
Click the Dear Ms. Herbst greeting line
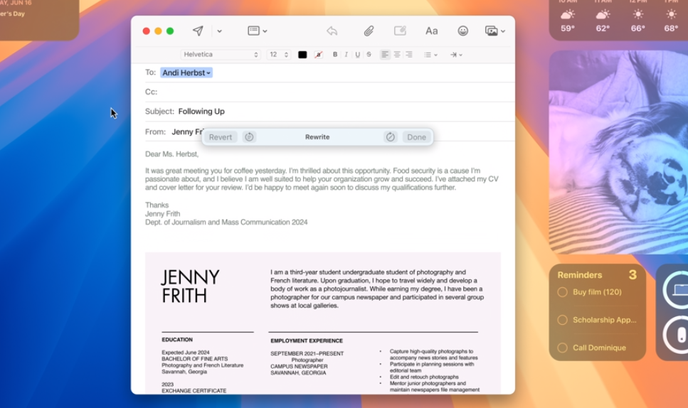tap(171, 154)
